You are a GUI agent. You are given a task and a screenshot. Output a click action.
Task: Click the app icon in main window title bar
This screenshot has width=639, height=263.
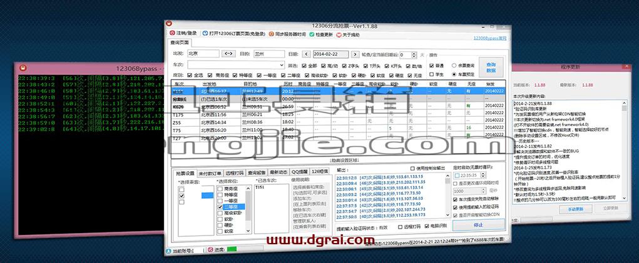(169, 25)
